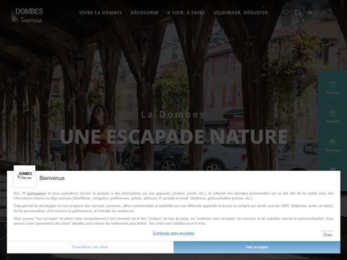
Task: Open the Groupes sidebar icon
Action: [x=332, y=142]
